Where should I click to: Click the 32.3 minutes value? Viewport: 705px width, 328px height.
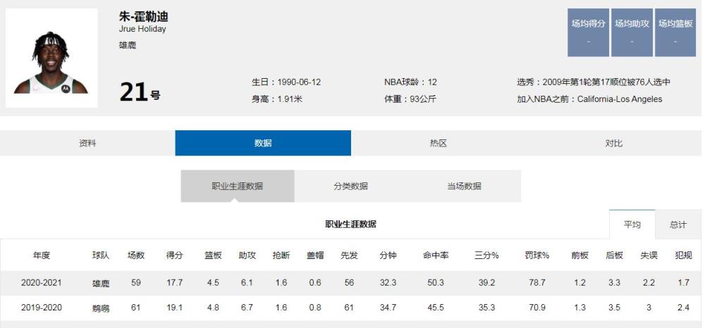pyautogui.click(x=388, y=283)
